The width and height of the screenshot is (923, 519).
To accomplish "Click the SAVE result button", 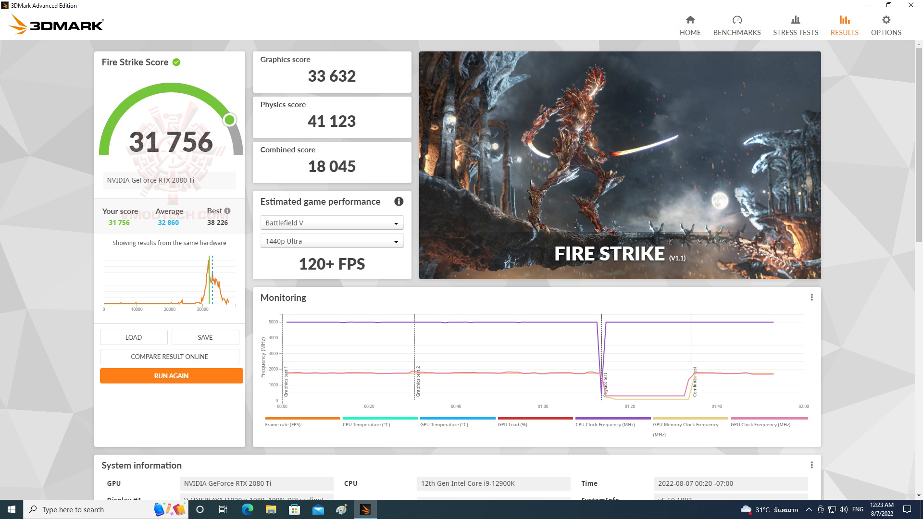I will coord(204,336).
